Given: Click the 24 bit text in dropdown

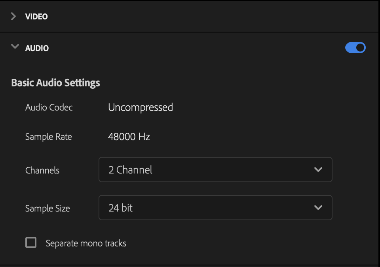Looking at the screenshot, I should click(x=120, y=208).
